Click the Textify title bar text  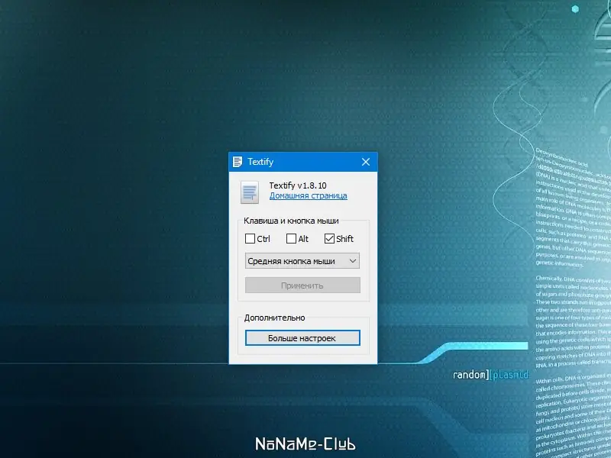coord(260,162)
